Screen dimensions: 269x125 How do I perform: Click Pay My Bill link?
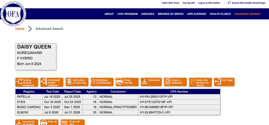coord(189,3)
